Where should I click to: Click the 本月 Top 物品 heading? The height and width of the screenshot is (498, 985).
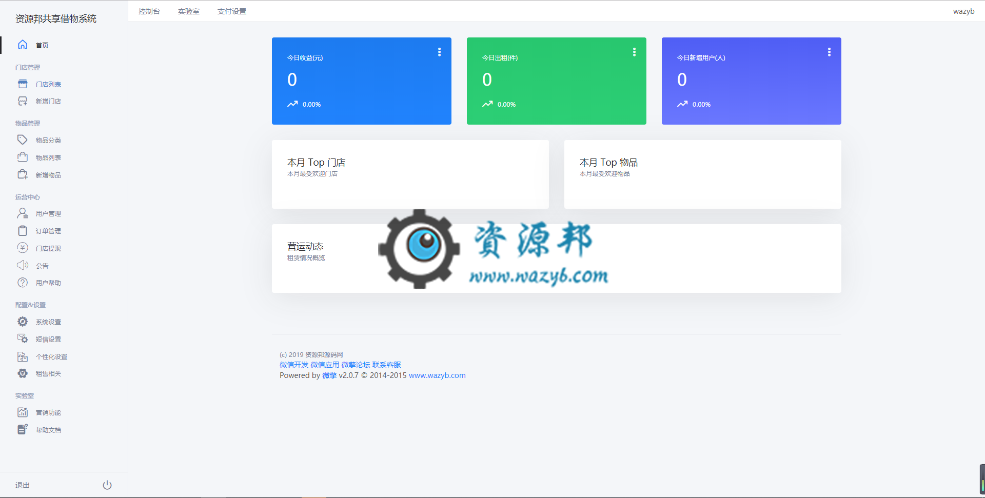coord(608,162)
